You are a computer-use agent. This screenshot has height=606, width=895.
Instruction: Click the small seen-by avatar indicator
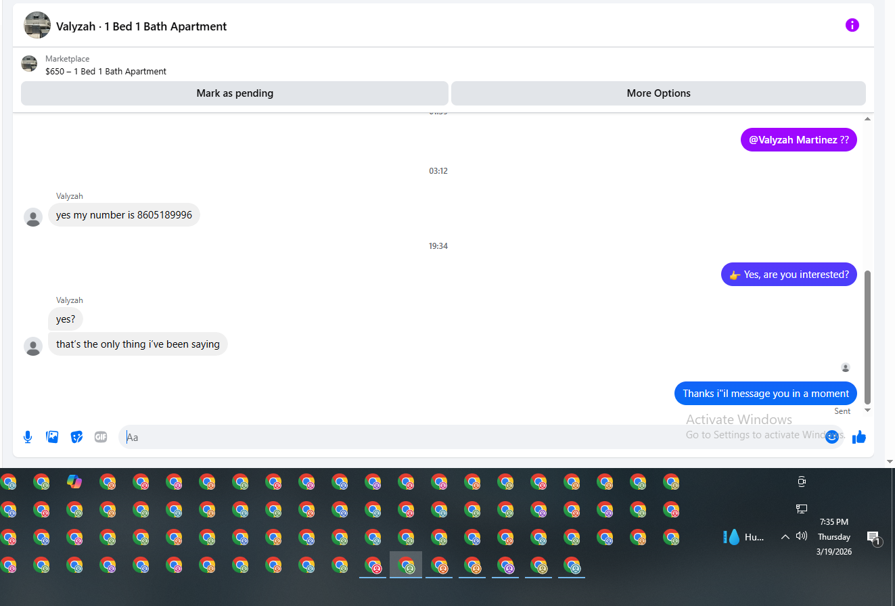846,367
